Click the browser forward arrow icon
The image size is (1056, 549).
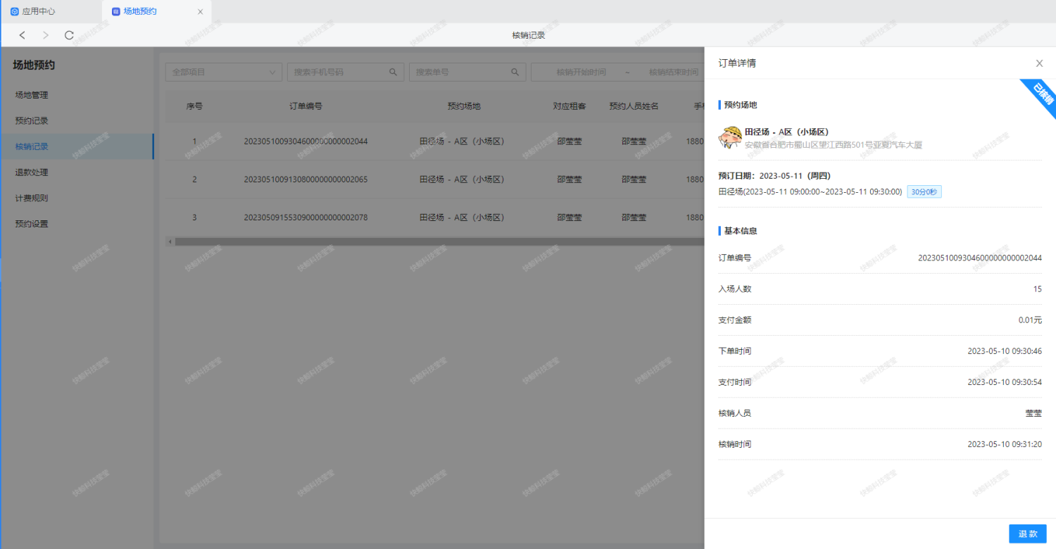click(x=46, y=35)
